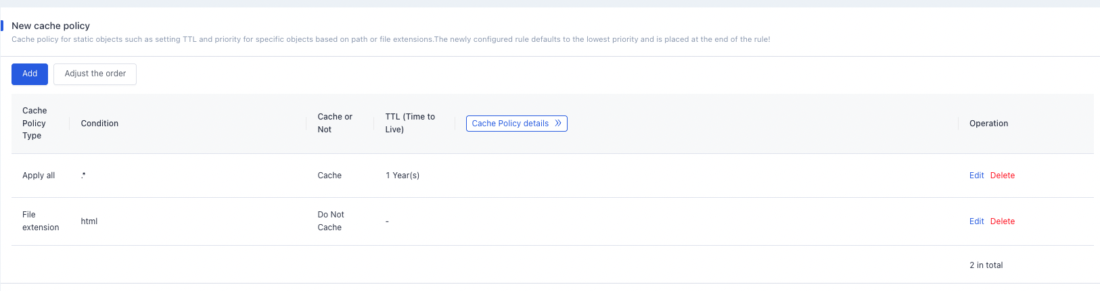The height and width of the screenshot is (291, 1100).
Task: Expand Cache Policy details panel
Action: coord(516,124)
